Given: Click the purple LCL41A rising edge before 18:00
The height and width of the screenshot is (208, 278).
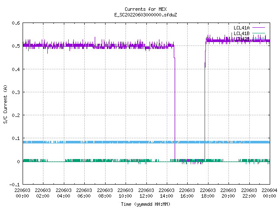Looking at the screenshot, I should click(205, 106).
